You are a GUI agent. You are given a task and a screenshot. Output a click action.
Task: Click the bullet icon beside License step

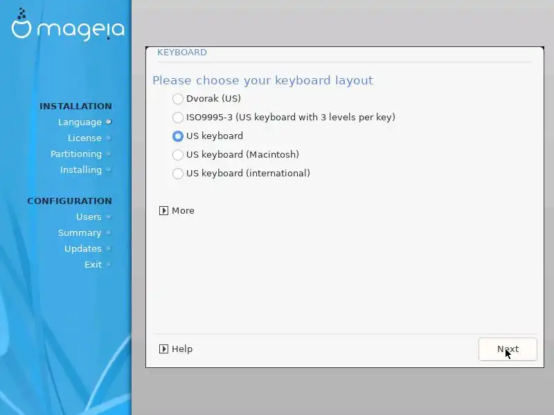[x=109, y=138]
